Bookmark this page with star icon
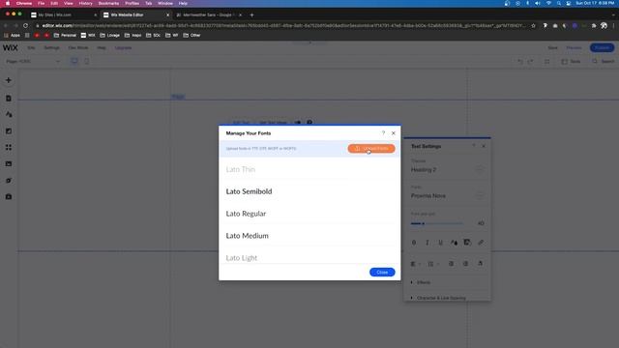The image size is (619, 348). [533, 26]
